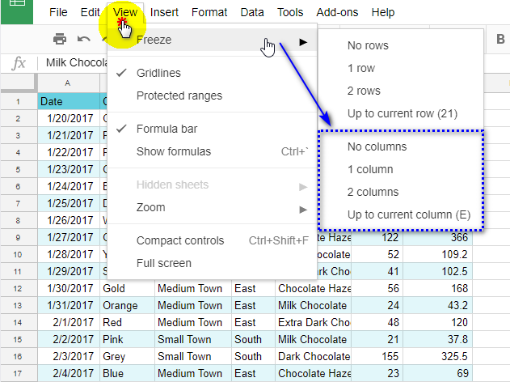Choose 1 row freeze option

click(401, 69)
